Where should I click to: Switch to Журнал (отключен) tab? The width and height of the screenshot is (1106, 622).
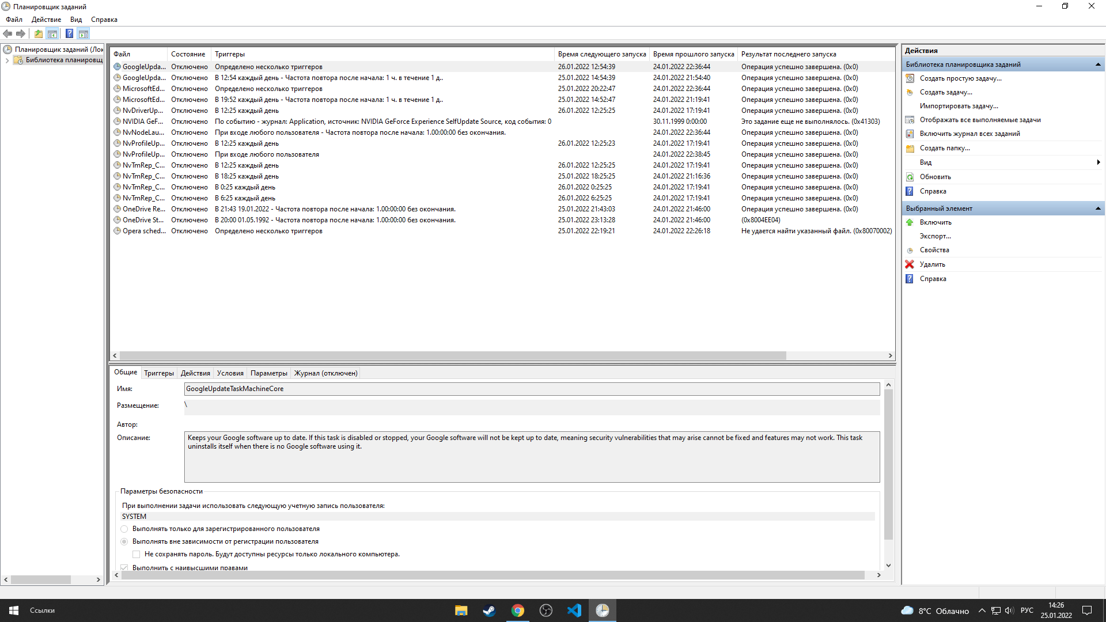(x=326, y=373)
